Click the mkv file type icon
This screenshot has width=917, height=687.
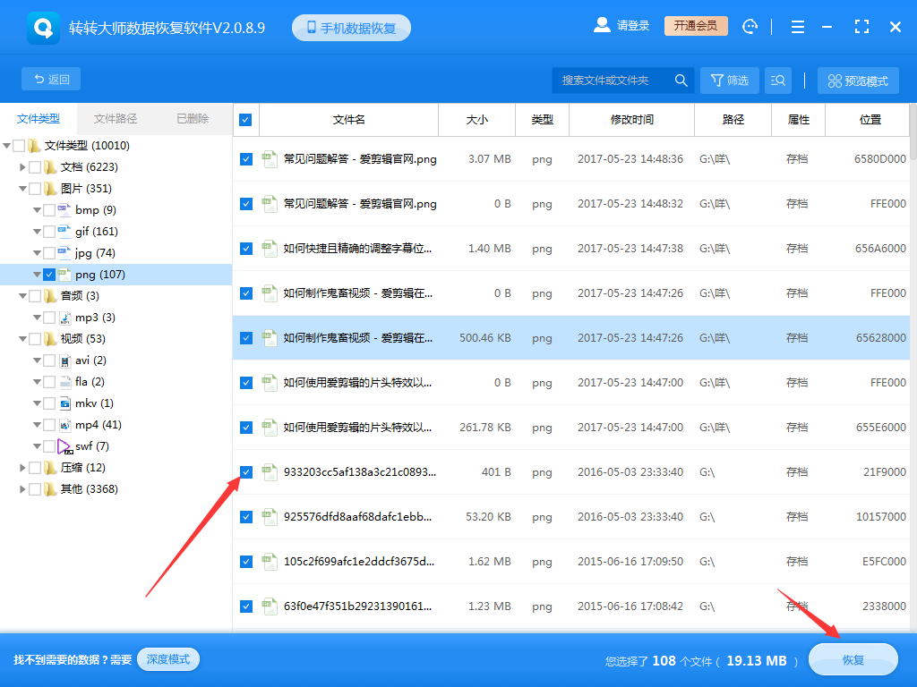click(64, 403)
